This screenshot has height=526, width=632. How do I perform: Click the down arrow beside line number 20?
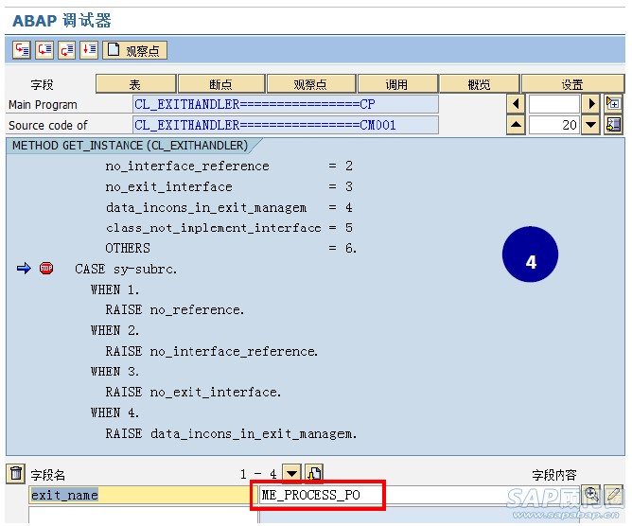point(591,125)
